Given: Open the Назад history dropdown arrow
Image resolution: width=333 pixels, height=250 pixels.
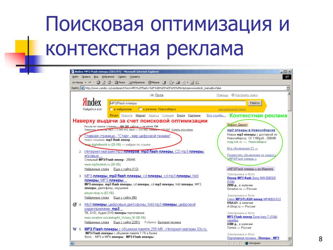Looking at the screenshot, I should point(86,82).
